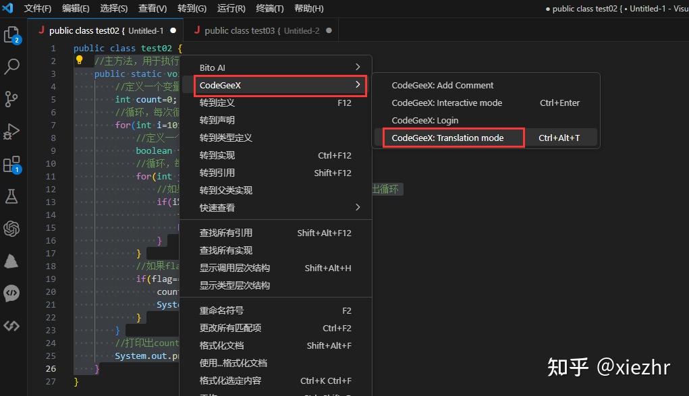Open the 编辑(E) menu
The height and width of the screenshot is (396, 689).
click(x=76, y=8)
